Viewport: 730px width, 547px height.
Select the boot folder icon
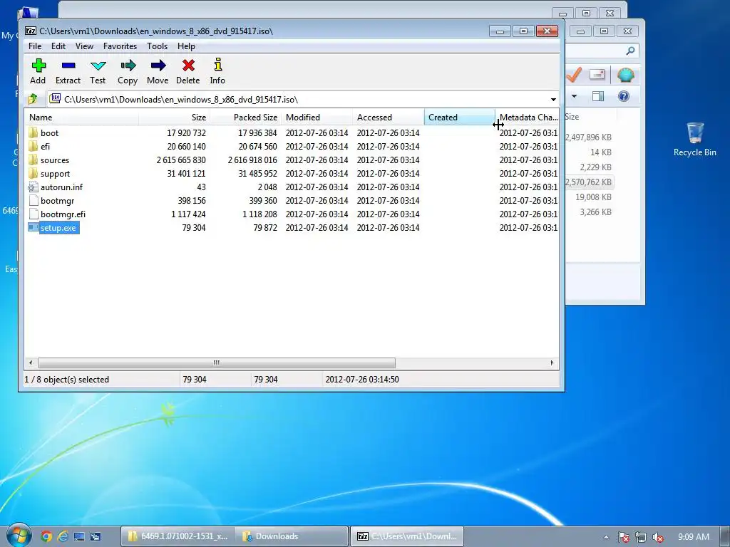[x=33, y=132]
